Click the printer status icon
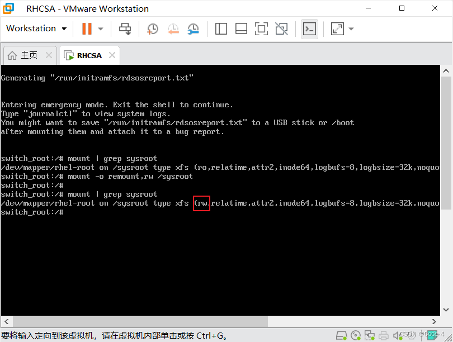Viewport: 453px width, 342px height. 384,335
